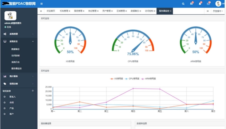Close the 访问控制 tab
Screen dimensions: 226x129
(x=155, y=11)
